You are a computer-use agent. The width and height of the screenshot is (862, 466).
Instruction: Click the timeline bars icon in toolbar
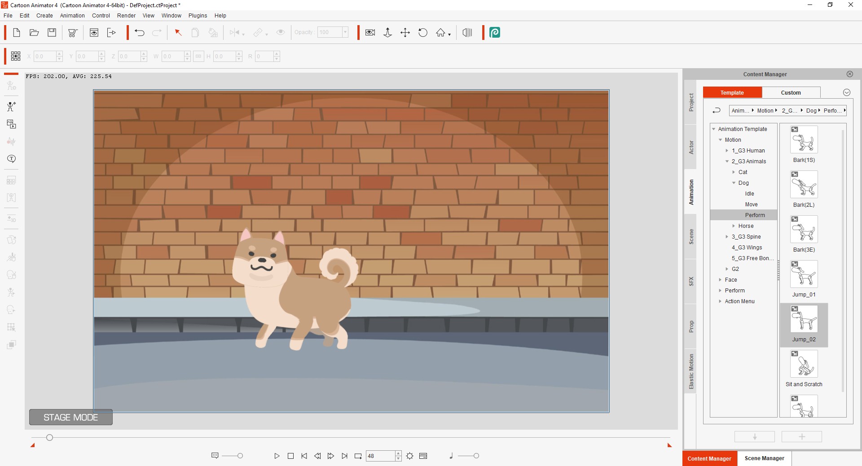pyautogui.click(x=467, y=32)
